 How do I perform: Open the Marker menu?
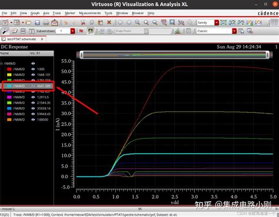coord(70,13)
